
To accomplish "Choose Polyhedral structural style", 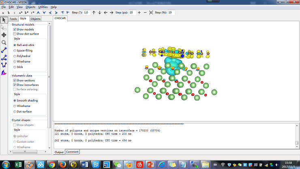I will (x=15, y=56).
